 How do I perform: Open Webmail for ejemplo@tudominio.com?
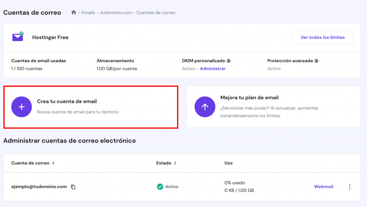pyautogui.click(x=324, y=187)
